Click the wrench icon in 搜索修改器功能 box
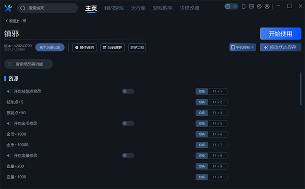This screenshot has width=305, height=189. (10, 64)
